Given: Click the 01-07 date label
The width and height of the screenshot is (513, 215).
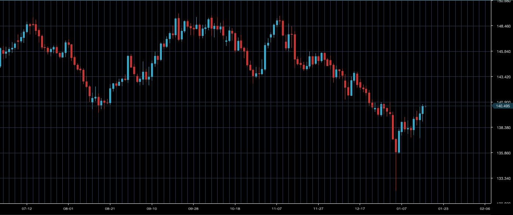Looking at the screenshot, I should point(401,208).
